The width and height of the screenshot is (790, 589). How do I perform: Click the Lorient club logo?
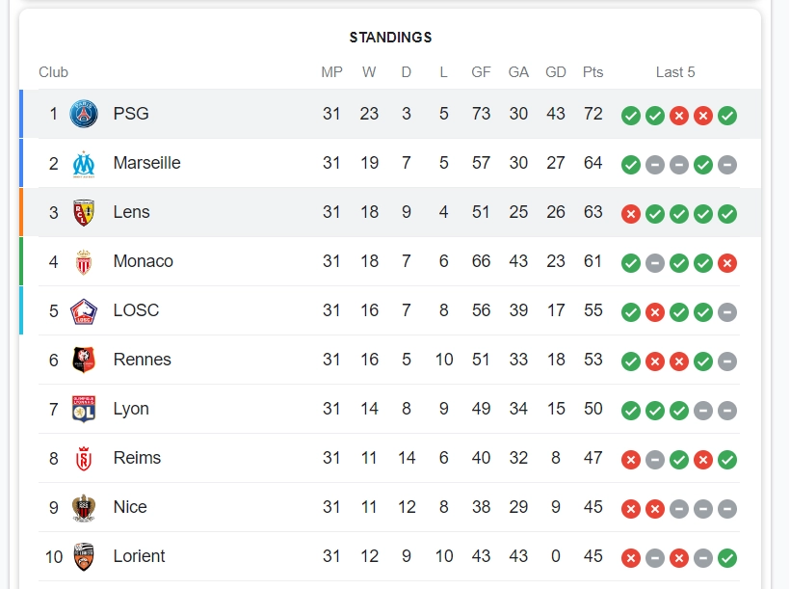84,557
